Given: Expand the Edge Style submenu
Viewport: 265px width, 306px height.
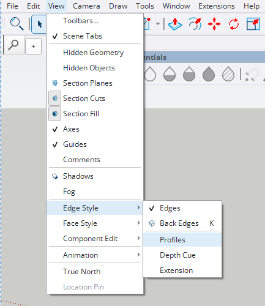Looking at the screenshot, I should 95,208.
